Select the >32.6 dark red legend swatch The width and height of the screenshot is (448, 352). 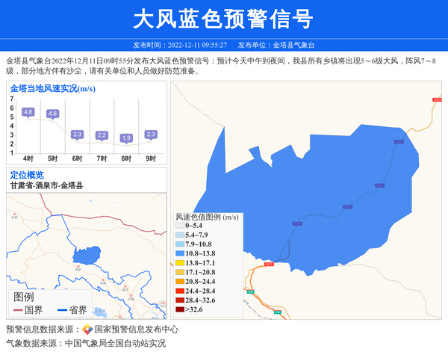click(179, 309)
